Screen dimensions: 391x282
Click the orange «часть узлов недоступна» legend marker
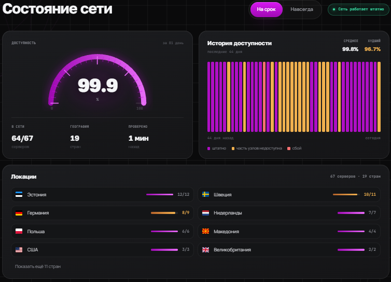pos(233,149)
